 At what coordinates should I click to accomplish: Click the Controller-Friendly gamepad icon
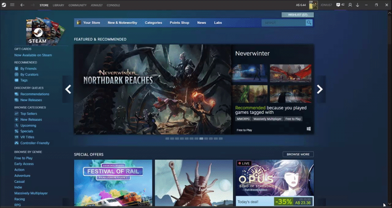[16, 143]
